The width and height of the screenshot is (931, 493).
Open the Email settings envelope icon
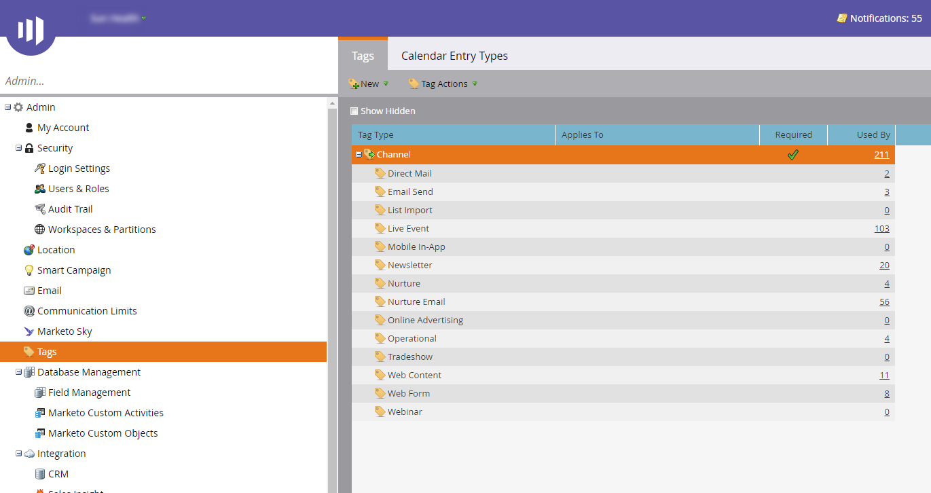29,291
